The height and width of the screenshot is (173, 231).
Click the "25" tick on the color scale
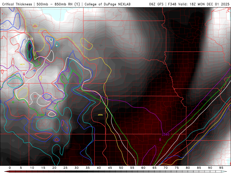(x=65, y=168)
